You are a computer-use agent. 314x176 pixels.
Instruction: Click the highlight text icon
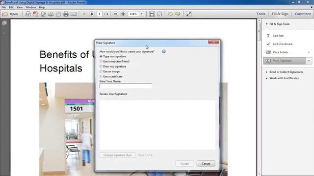178,14
